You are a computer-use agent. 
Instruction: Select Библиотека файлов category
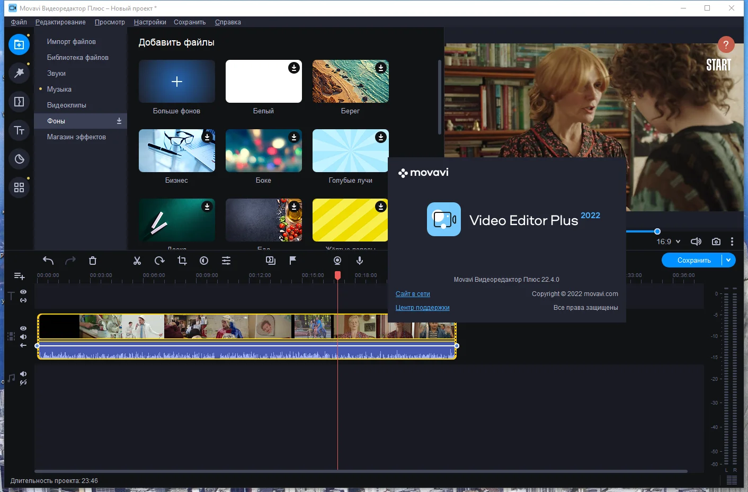81,57
